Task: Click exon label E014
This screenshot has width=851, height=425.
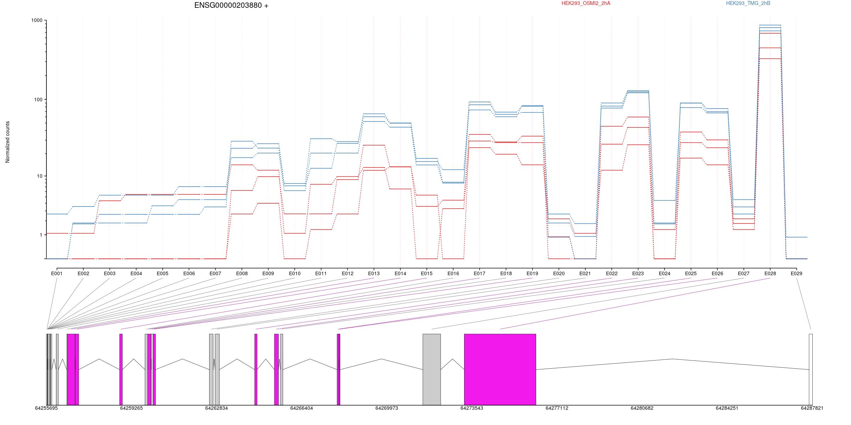Action: (x=400, y=273)
